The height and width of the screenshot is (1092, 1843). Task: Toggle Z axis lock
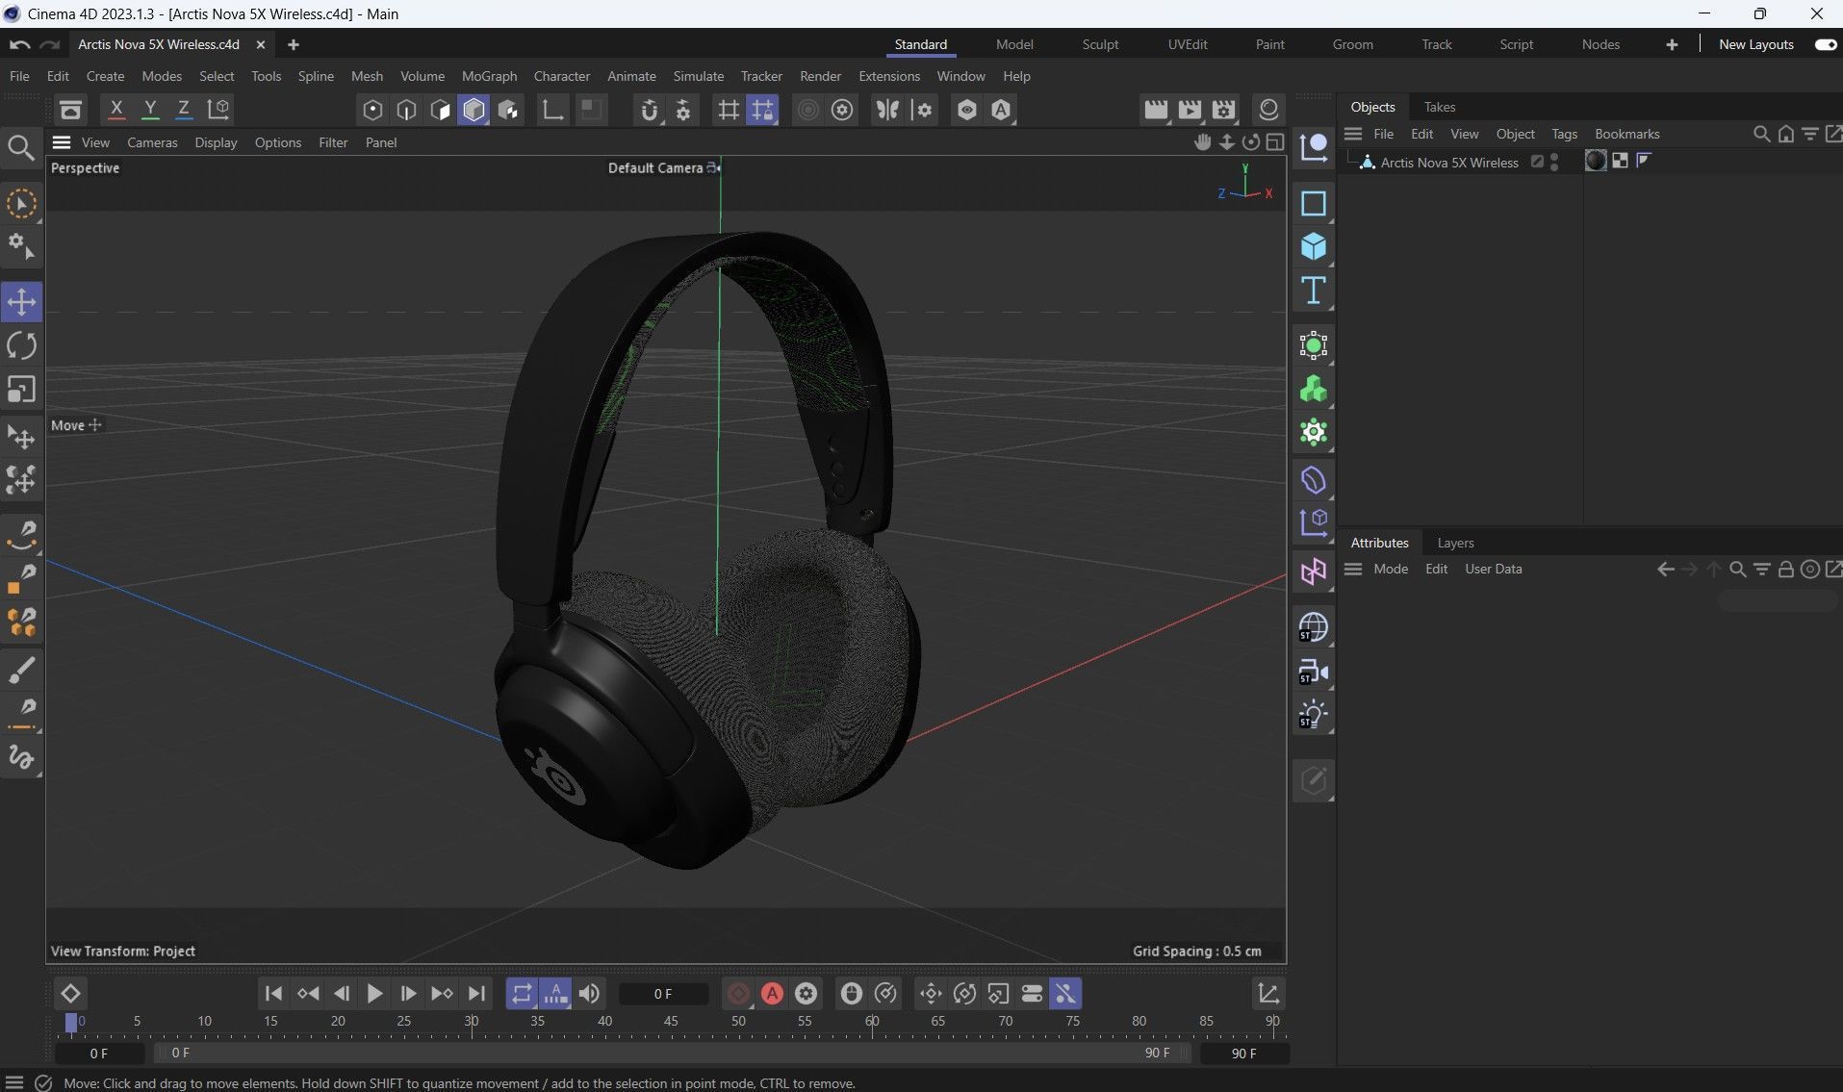click(x=184, y=110)
